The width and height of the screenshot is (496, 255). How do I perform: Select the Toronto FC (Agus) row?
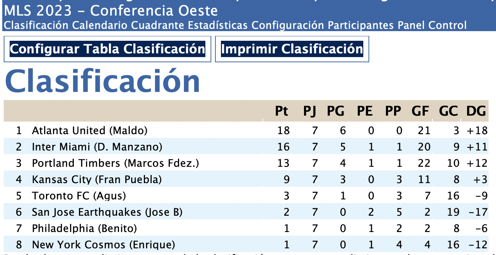(x=79, y=196)
